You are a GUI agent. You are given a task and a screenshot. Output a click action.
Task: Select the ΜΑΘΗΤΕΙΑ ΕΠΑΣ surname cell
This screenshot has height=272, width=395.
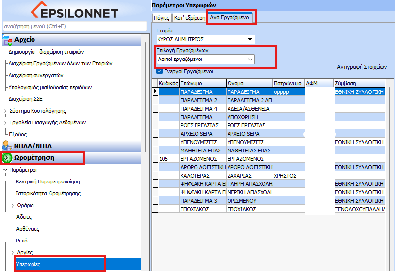(x=203, y=151)
